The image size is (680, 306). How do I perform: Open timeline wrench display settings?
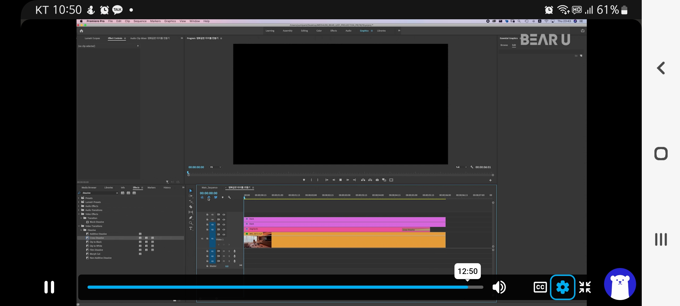click(x=229, y=197)
